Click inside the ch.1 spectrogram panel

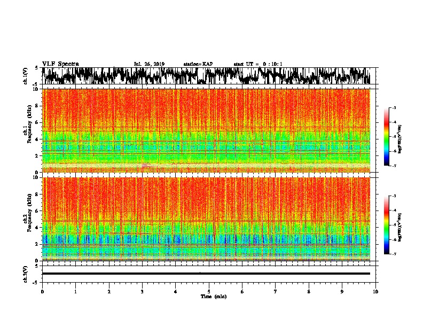(206, 130)
